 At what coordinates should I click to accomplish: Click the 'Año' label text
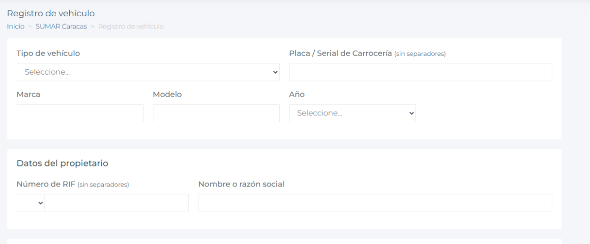coord(297,95)
